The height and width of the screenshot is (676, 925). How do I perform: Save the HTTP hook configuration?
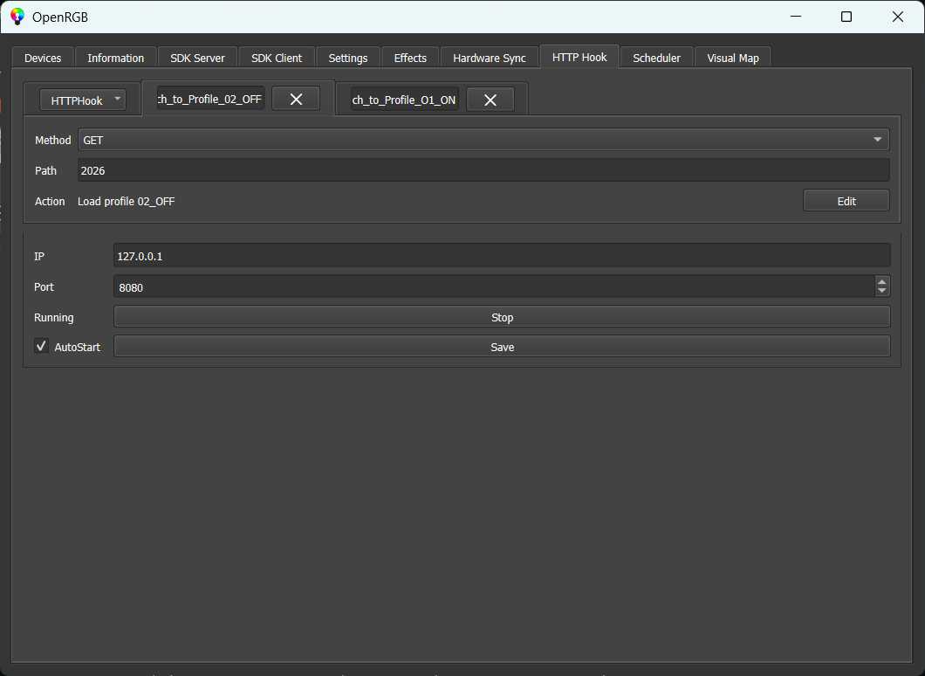point(502,347)
